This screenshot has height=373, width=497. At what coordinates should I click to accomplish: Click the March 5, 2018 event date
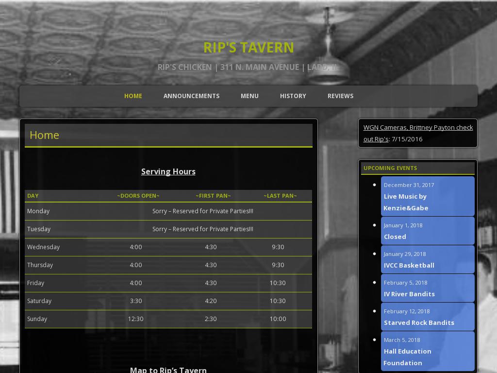[402, 340]
